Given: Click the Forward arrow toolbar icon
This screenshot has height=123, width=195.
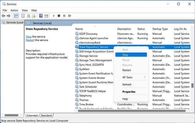Looking at the screenshot, I should click(x=9, y=16).
